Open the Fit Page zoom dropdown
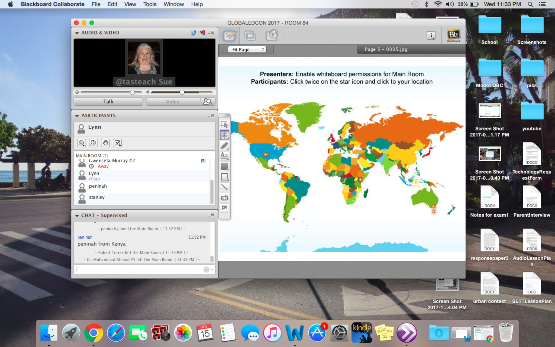The width and height of the screenshot is (555, 347). click(x=247, y=50)
